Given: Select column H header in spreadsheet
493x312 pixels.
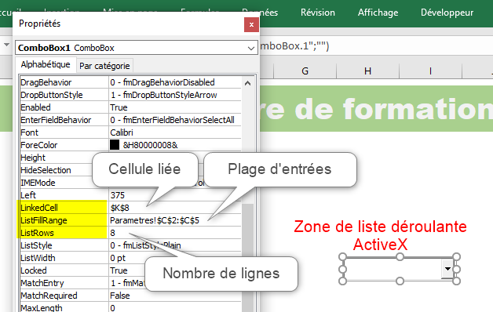Looking at the screenshot, I should 368,71.
